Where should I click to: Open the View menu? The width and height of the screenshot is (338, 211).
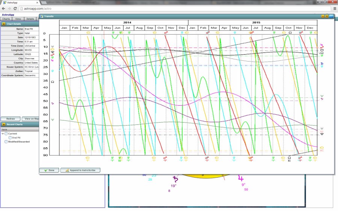pos(18,19)
